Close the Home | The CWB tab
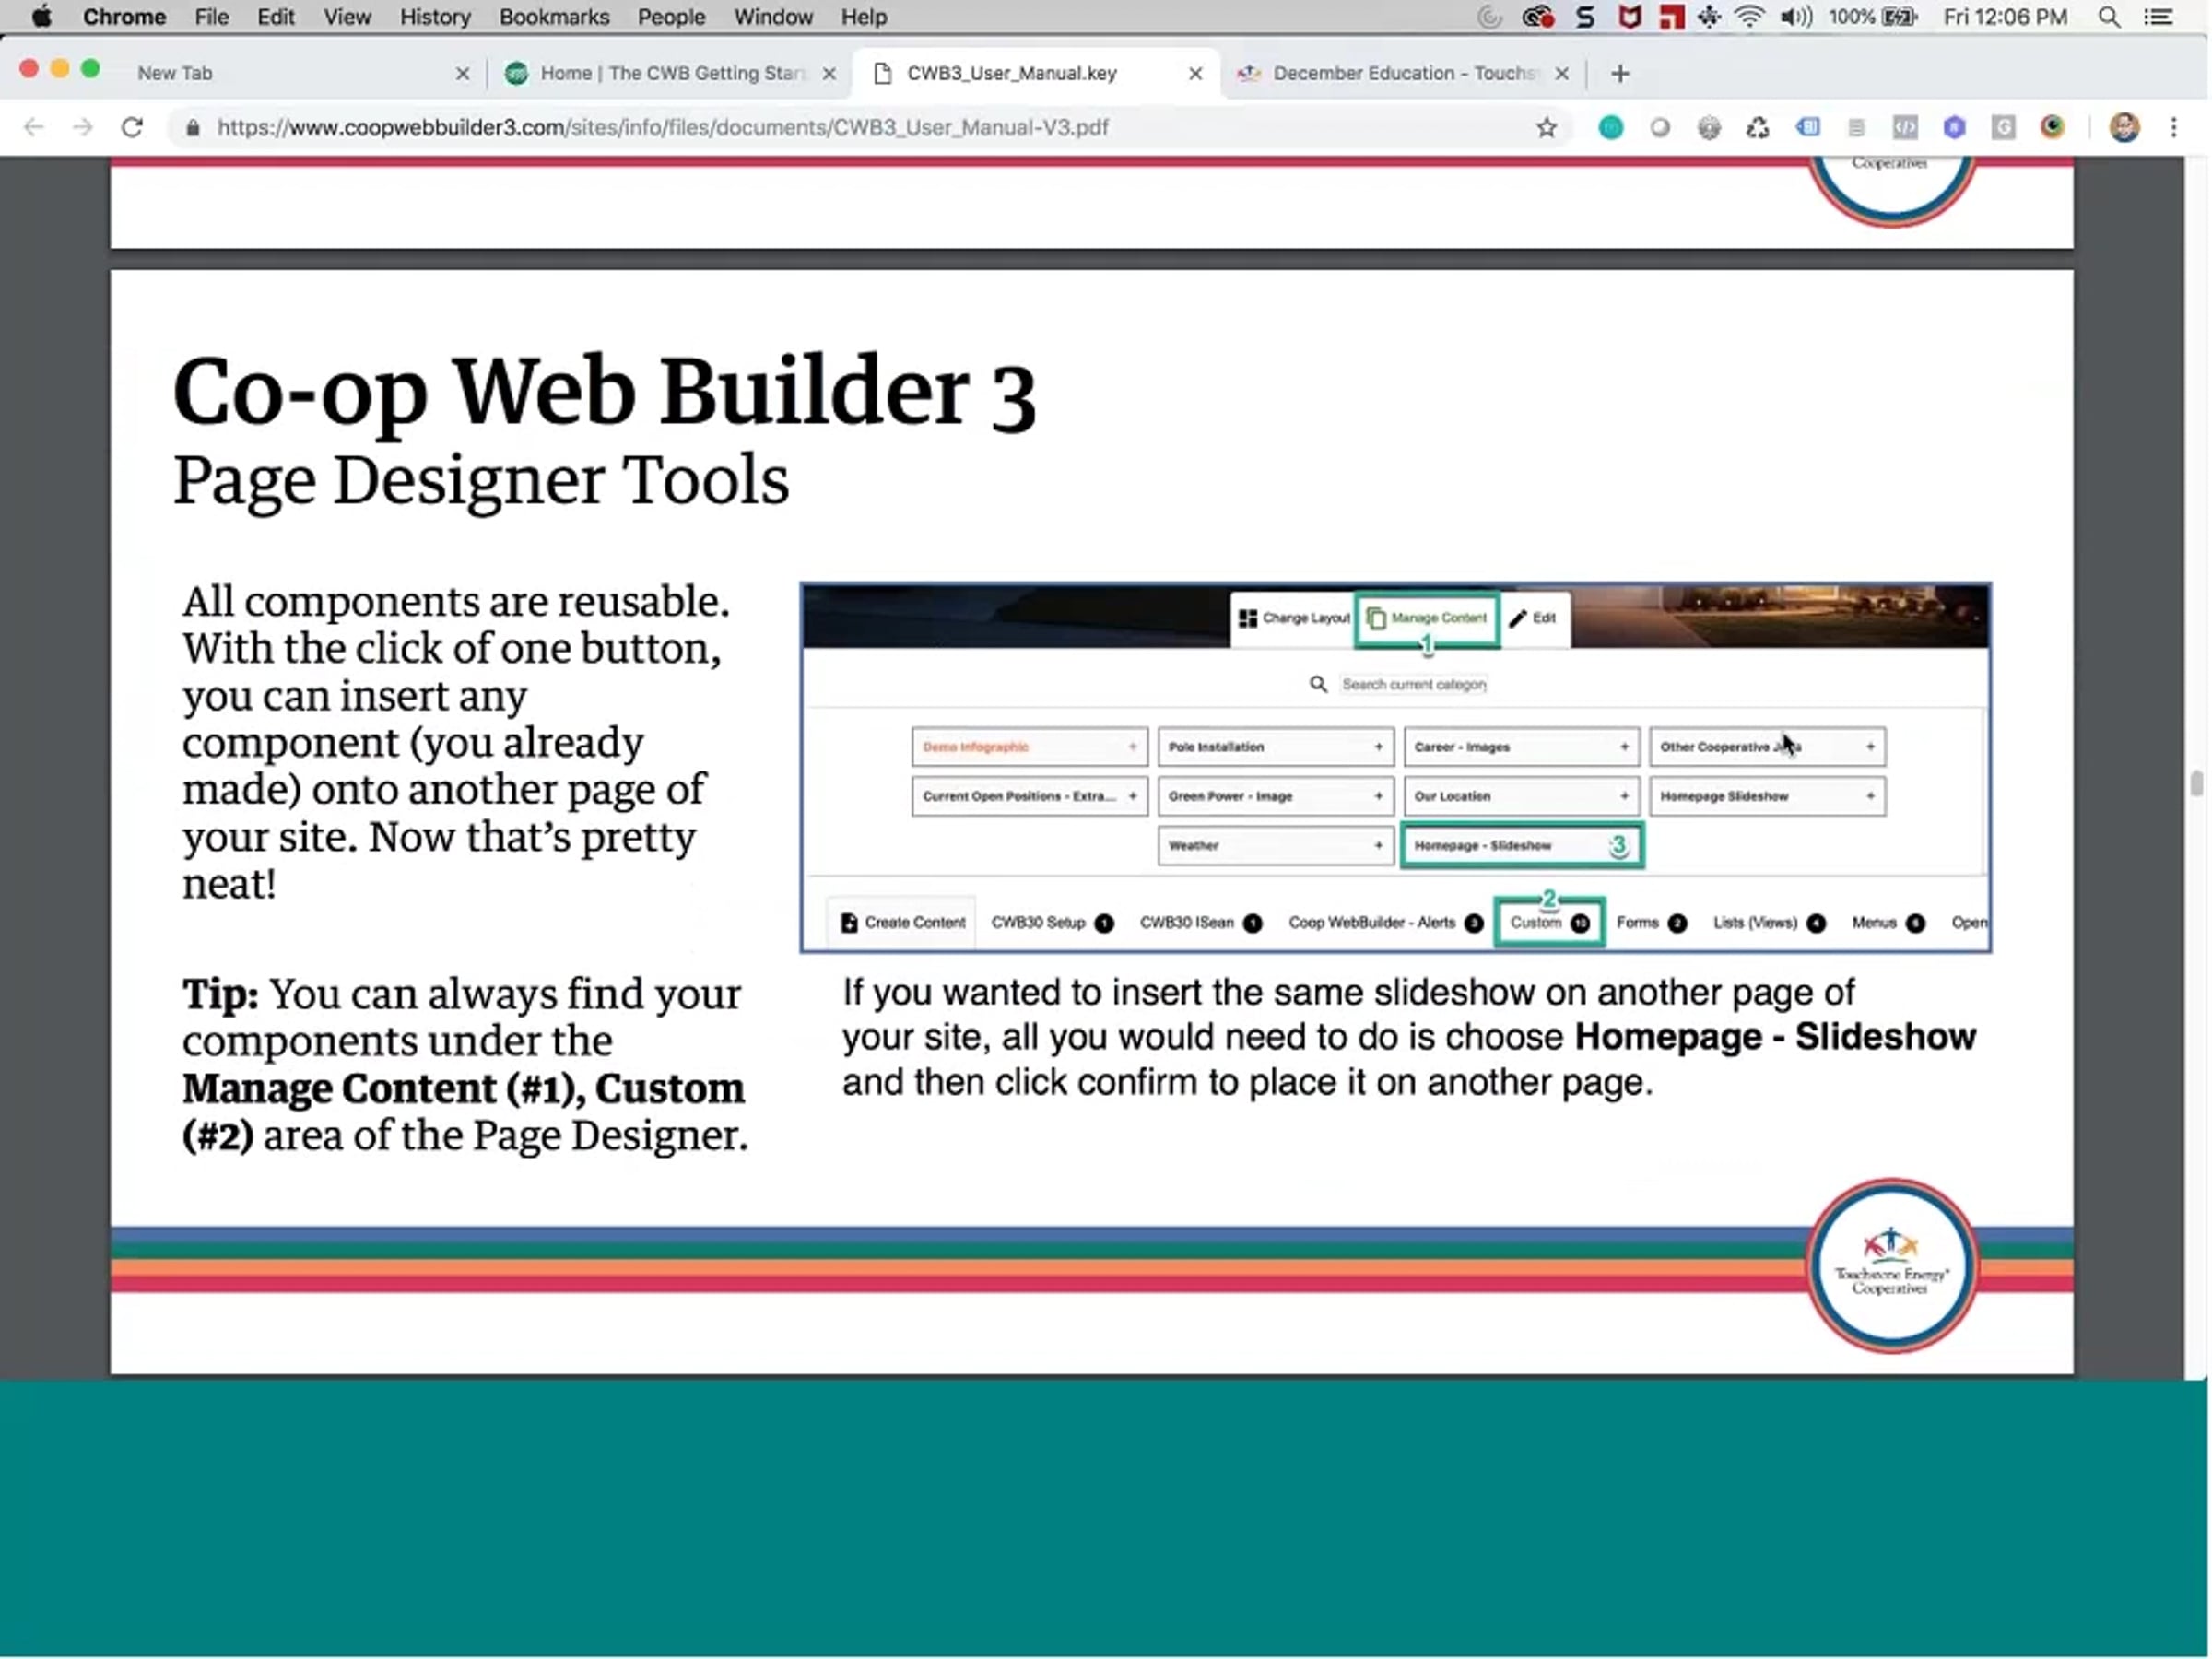Screen dimensions: 2212x1659 (829, 73)
